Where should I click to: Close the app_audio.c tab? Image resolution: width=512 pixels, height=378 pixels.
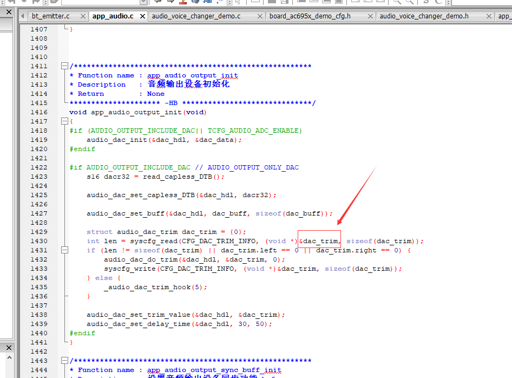click(143, 16)
